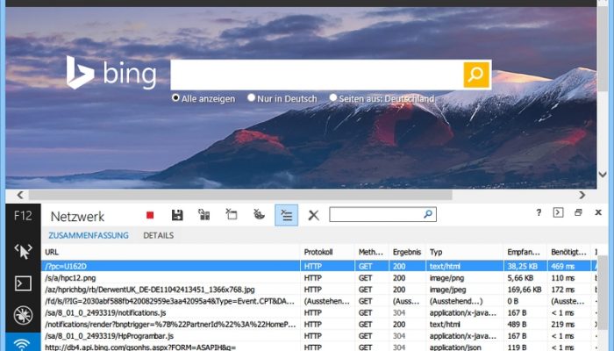Click the clear cache icon
Screen dimensions: 614x351
232,214
